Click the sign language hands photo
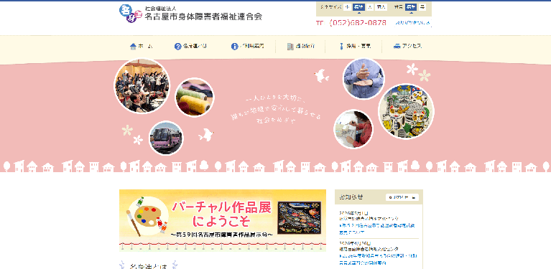This screenshot has height=269, width=551. (x=364, y=79)
